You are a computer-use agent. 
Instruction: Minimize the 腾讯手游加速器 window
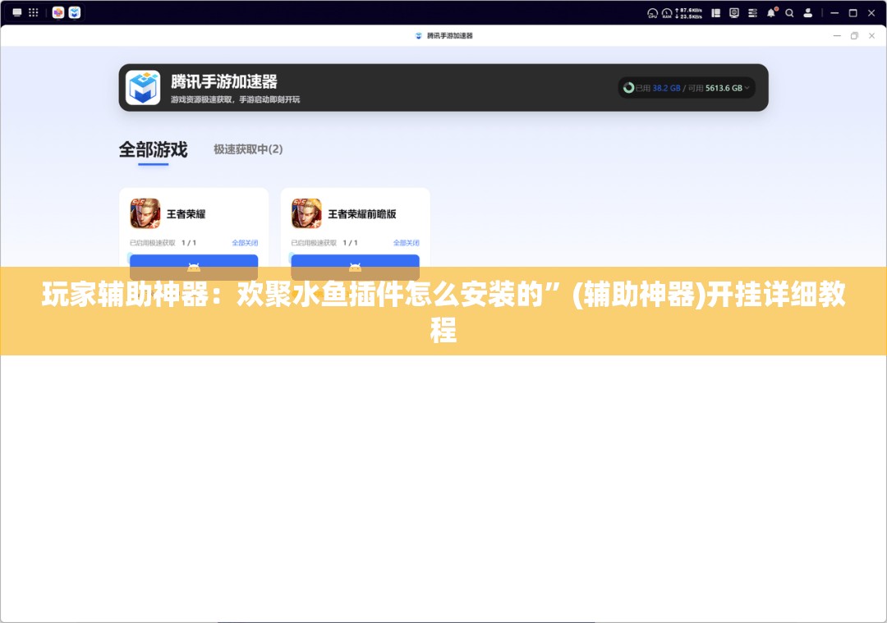837,35
